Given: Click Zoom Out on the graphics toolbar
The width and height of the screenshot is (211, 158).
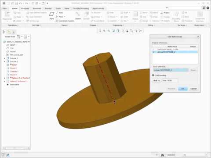Looking at the screenshot, I should coord(109,31).
